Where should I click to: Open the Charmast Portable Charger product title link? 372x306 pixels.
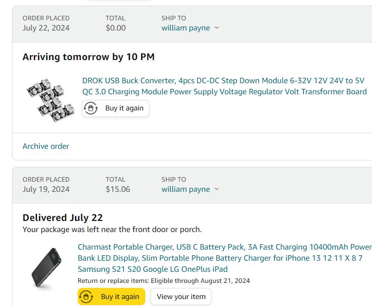tap(225, 258)
